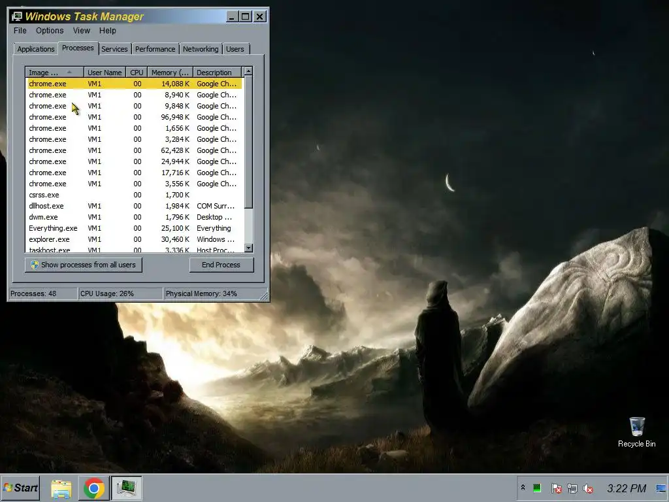Open the Help menu

(108, 31)
